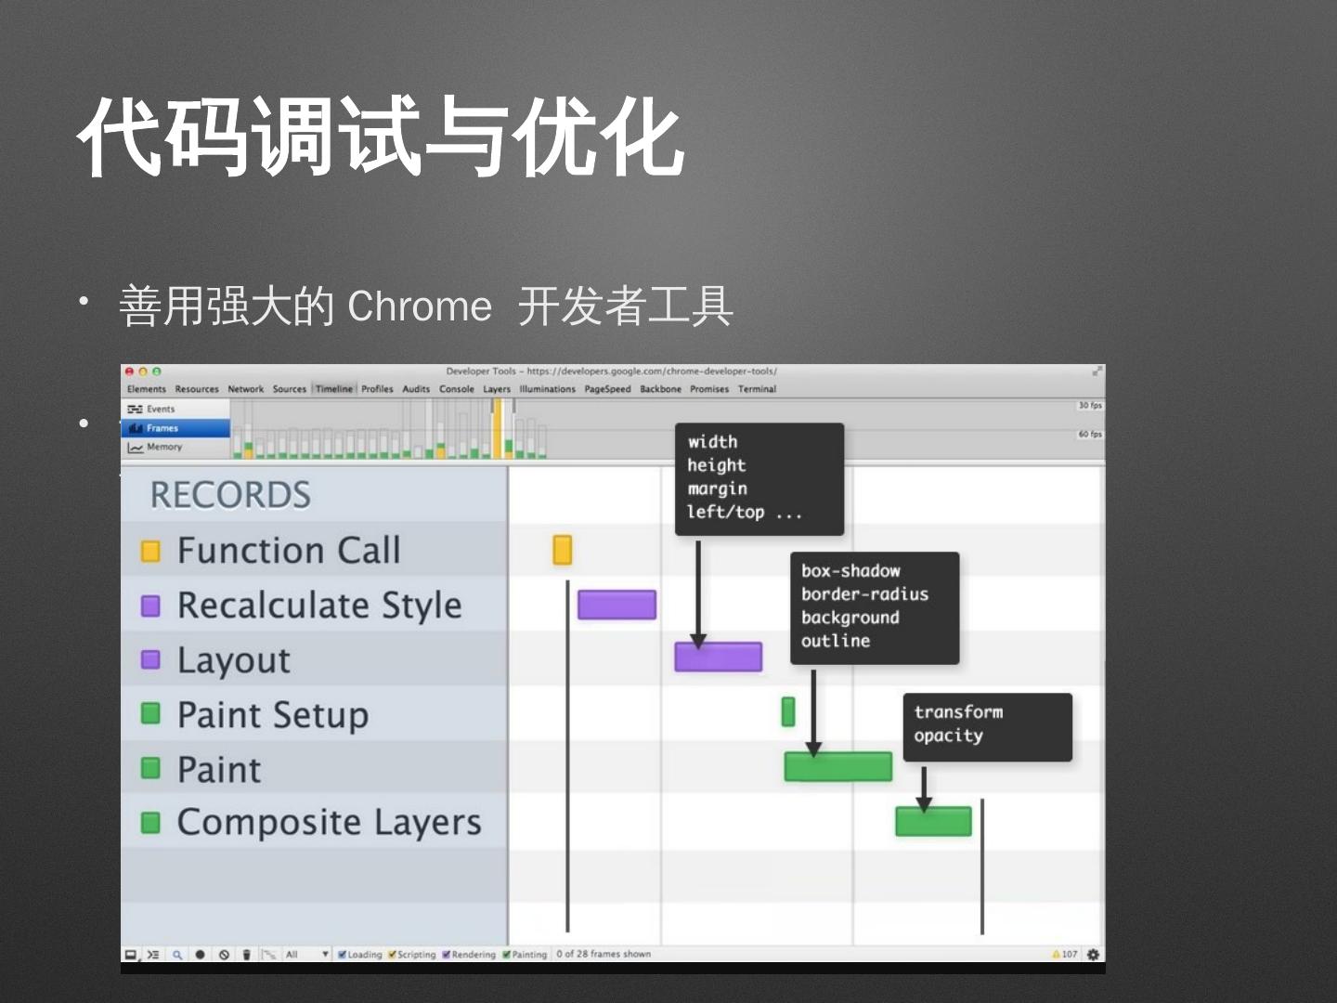Image resolution: width=1337 pixels, height=1003 pixels.
Task: Click the RECORDS heading
Action: (230, 495)
